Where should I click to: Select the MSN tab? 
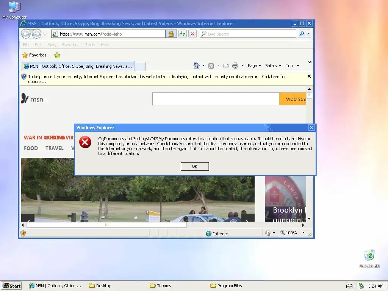(x=78, y=66)
